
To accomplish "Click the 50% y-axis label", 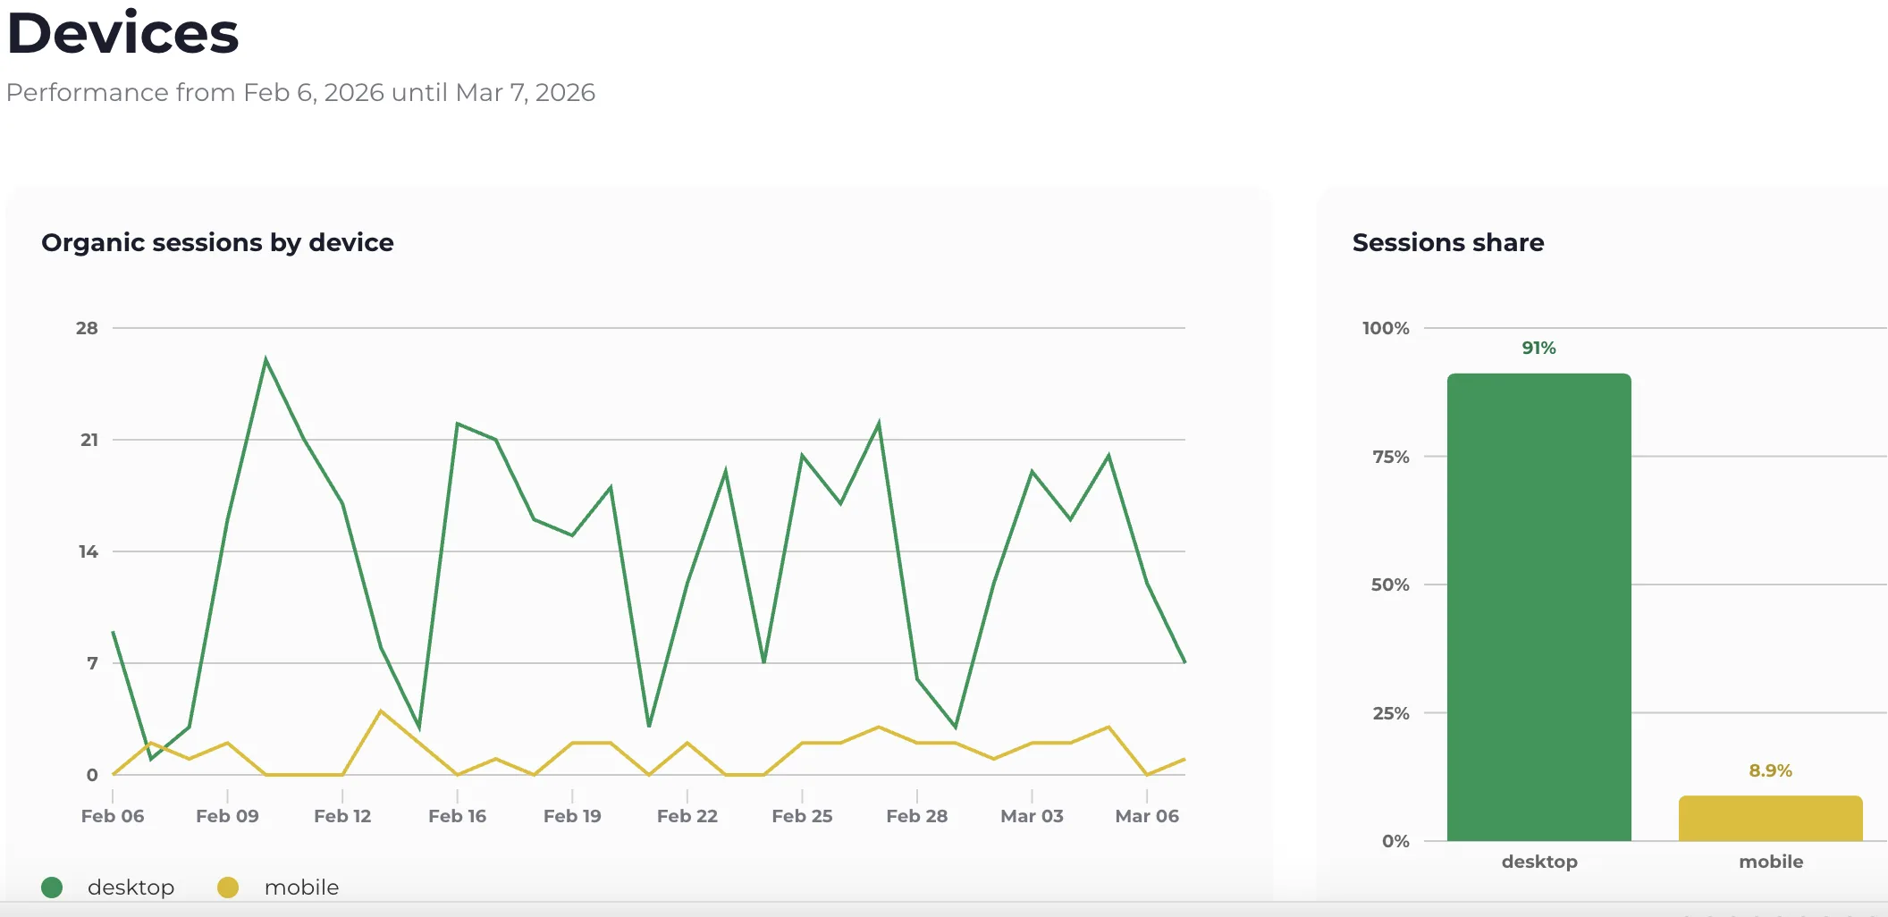I will click(x=1390, y=585).
